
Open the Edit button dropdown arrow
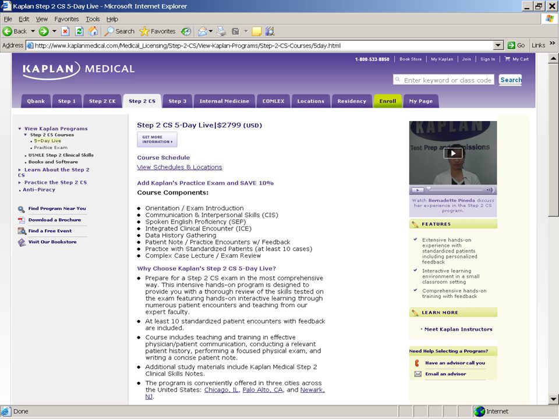pyautogui.click(x=246, y=31)
